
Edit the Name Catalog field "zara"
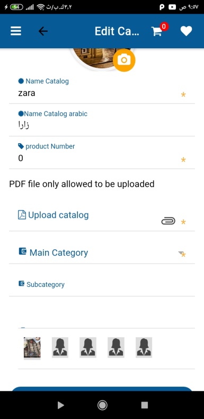coord(102,93)
